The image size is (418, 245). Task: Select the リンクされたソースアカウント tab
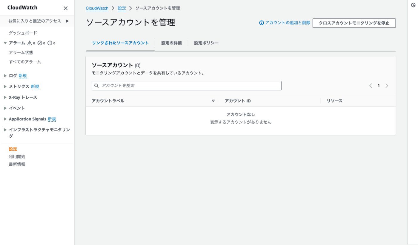[120, 43]
